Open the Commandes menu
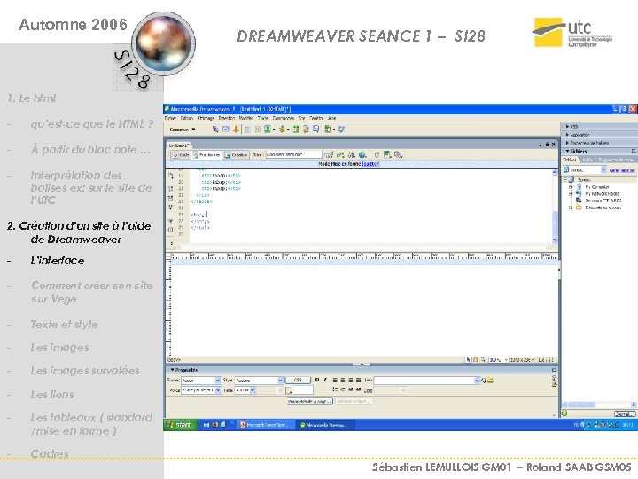This screenshot has height=479, width=638. pos(284,118)
